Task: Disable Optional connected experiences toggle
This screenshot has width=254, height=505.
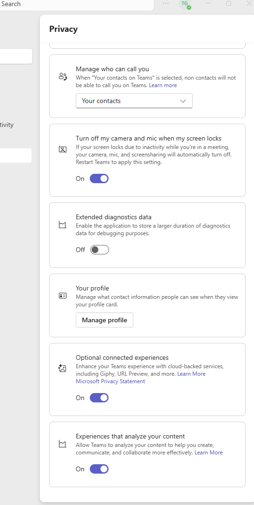Action: coord(99,398)
